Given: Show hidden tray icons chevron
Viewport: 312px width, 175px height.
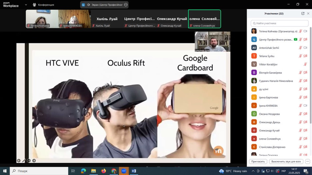Looking at the screenshot, I should click(253, 171).
